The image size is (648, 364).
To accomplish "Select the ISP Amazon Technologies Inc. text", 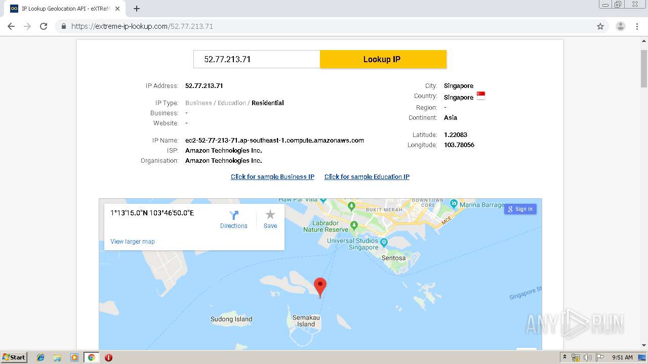I will click(x=224, y=150).
